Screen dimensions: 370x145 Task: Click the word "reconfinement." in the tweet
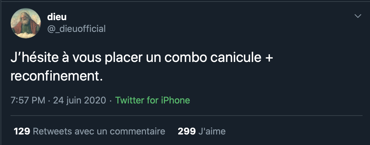tap(56, 77)
